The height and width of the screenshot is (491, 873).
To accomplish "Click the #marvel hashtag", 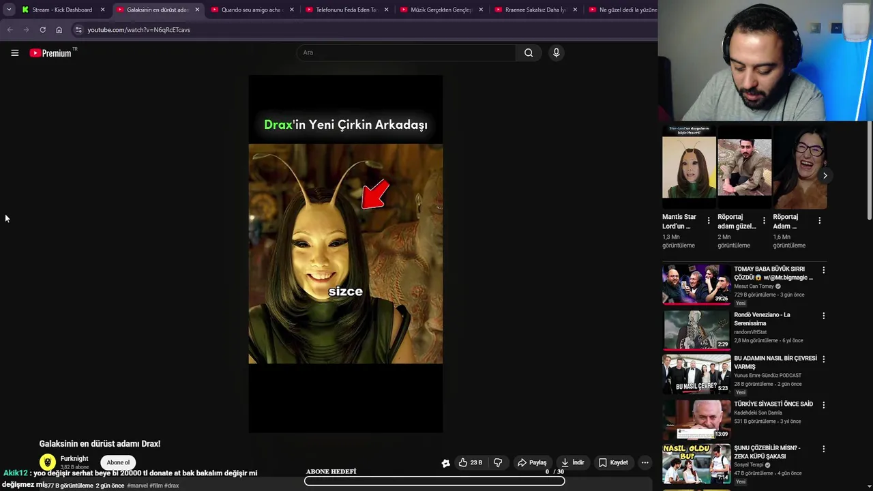I will click(x=136, y=486).
